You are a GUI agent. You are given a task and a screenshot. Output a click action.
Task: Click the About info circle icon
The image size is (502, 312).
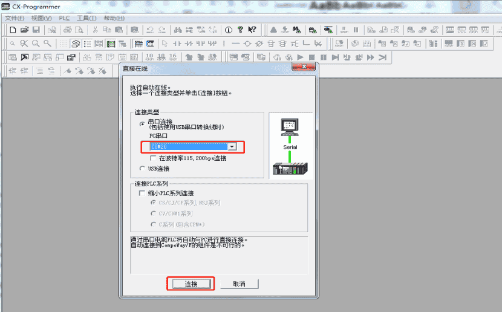(x=228, y=30)
